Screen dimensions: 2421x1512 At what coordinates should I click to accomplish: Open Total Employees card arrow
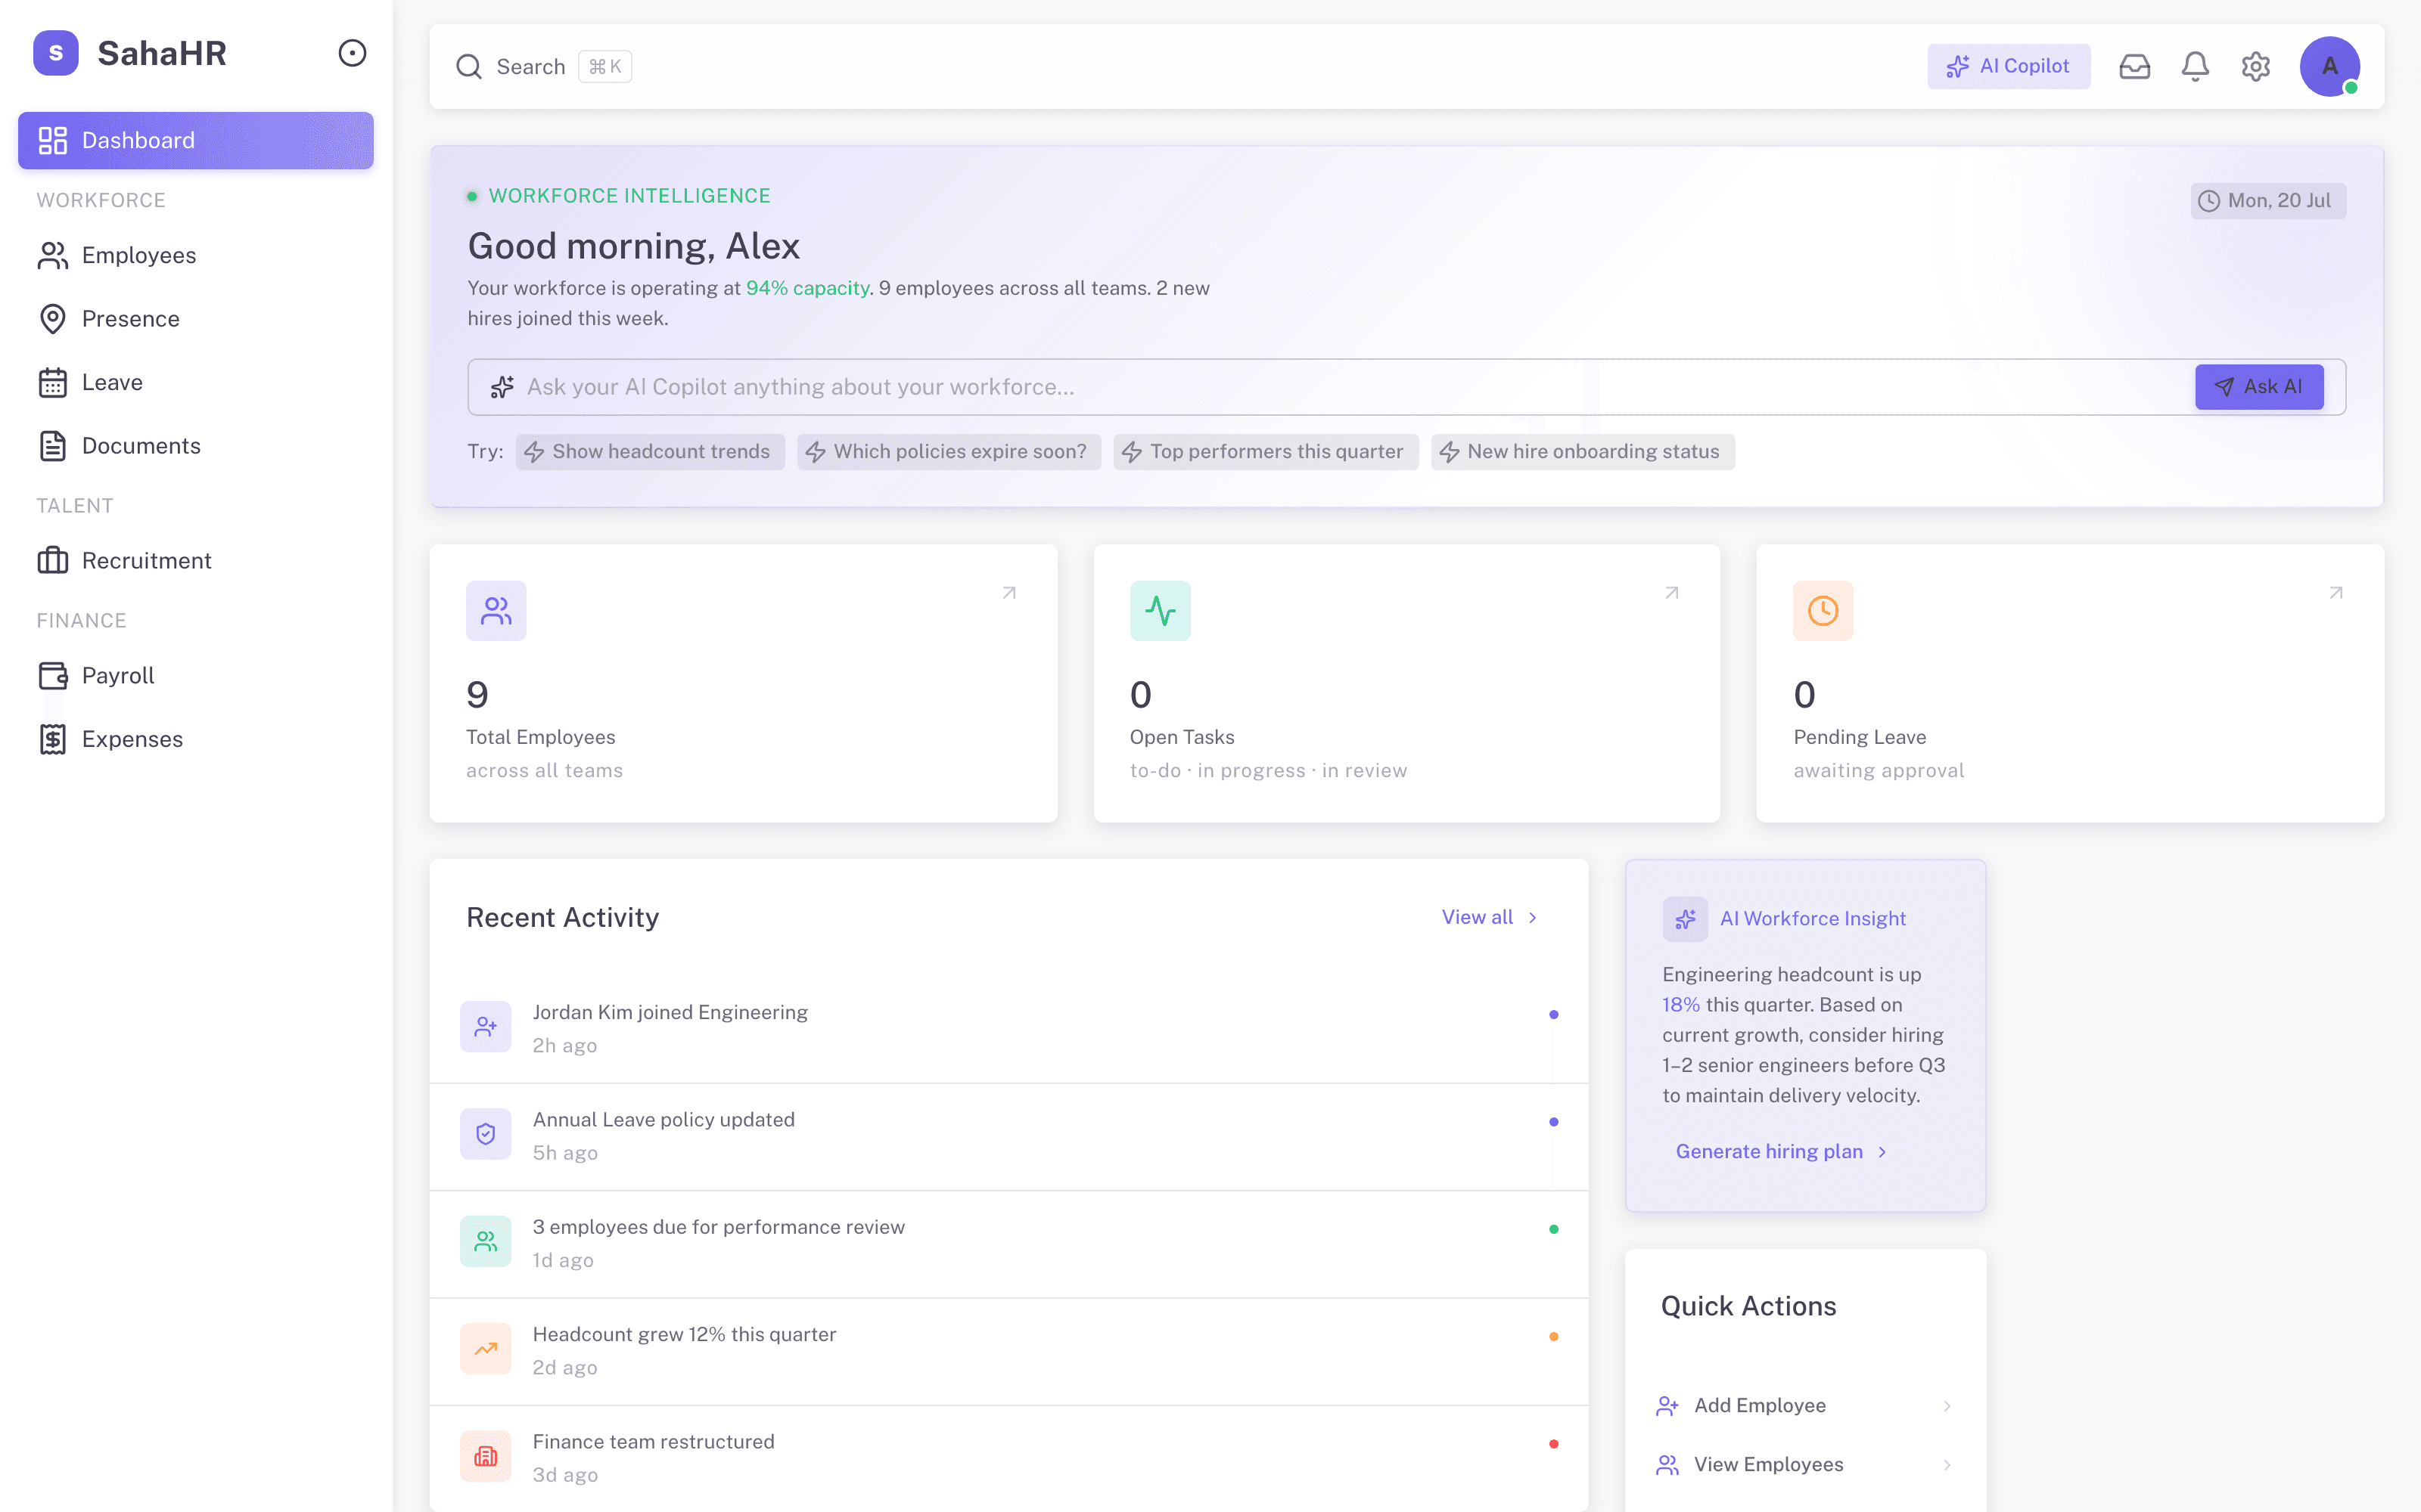tap(1009, 593)
